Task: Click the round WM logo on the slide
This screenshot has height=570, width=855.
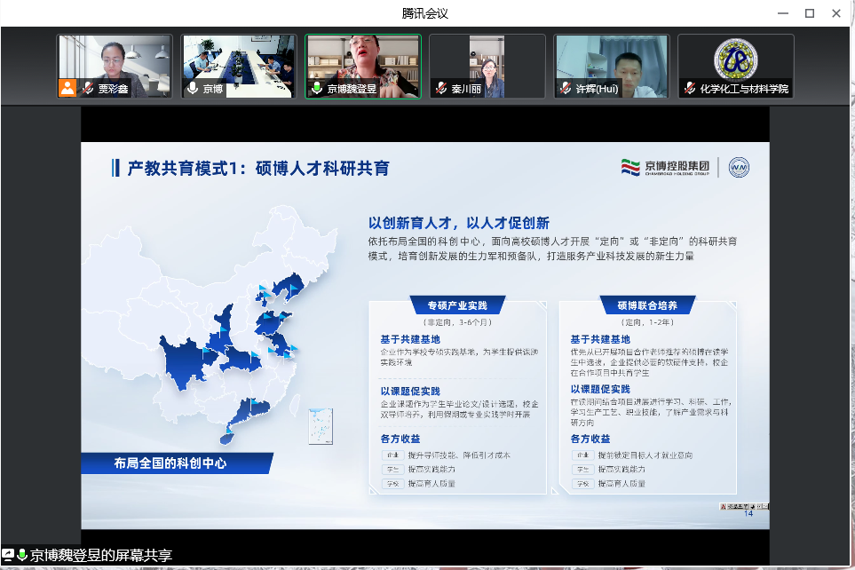Action: pos(739,168)
